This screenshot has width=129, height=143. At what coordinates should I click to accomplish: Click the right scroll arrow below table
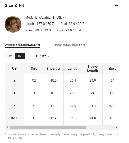point(117,127)
